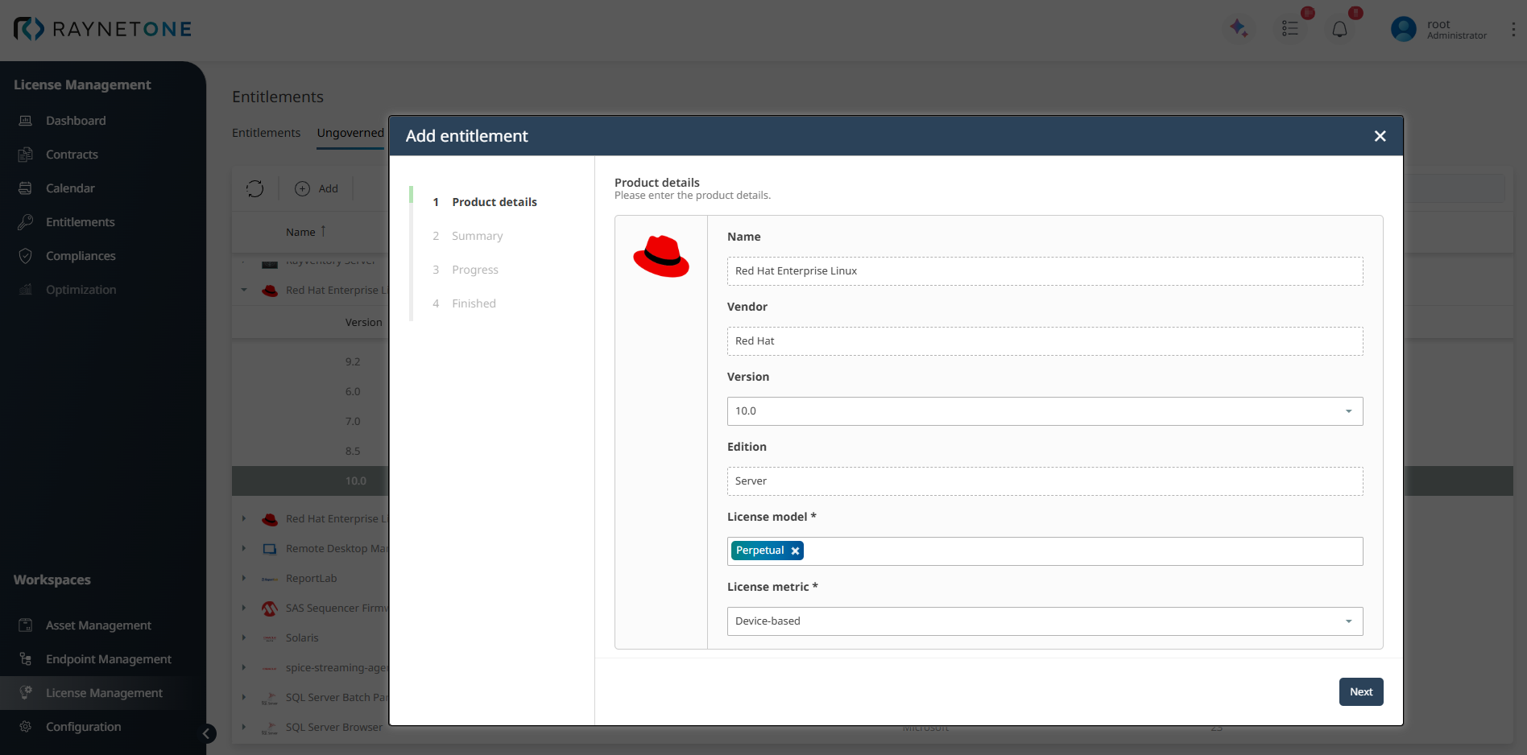This screenshot has width=1527, height=755.
Task: Select version 9.2 row
Action: (x=353, y=362)
